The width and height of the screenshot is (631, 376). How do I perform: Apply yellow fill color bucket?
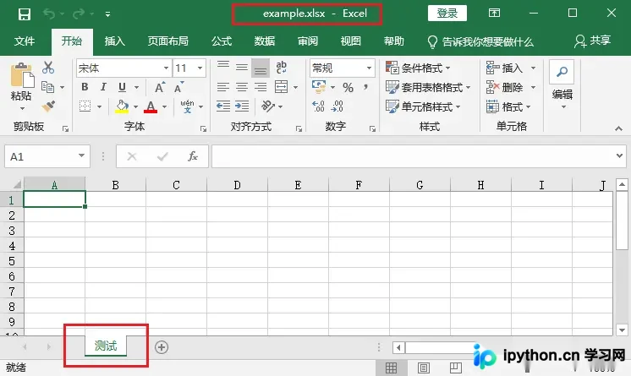click(122, 106)
